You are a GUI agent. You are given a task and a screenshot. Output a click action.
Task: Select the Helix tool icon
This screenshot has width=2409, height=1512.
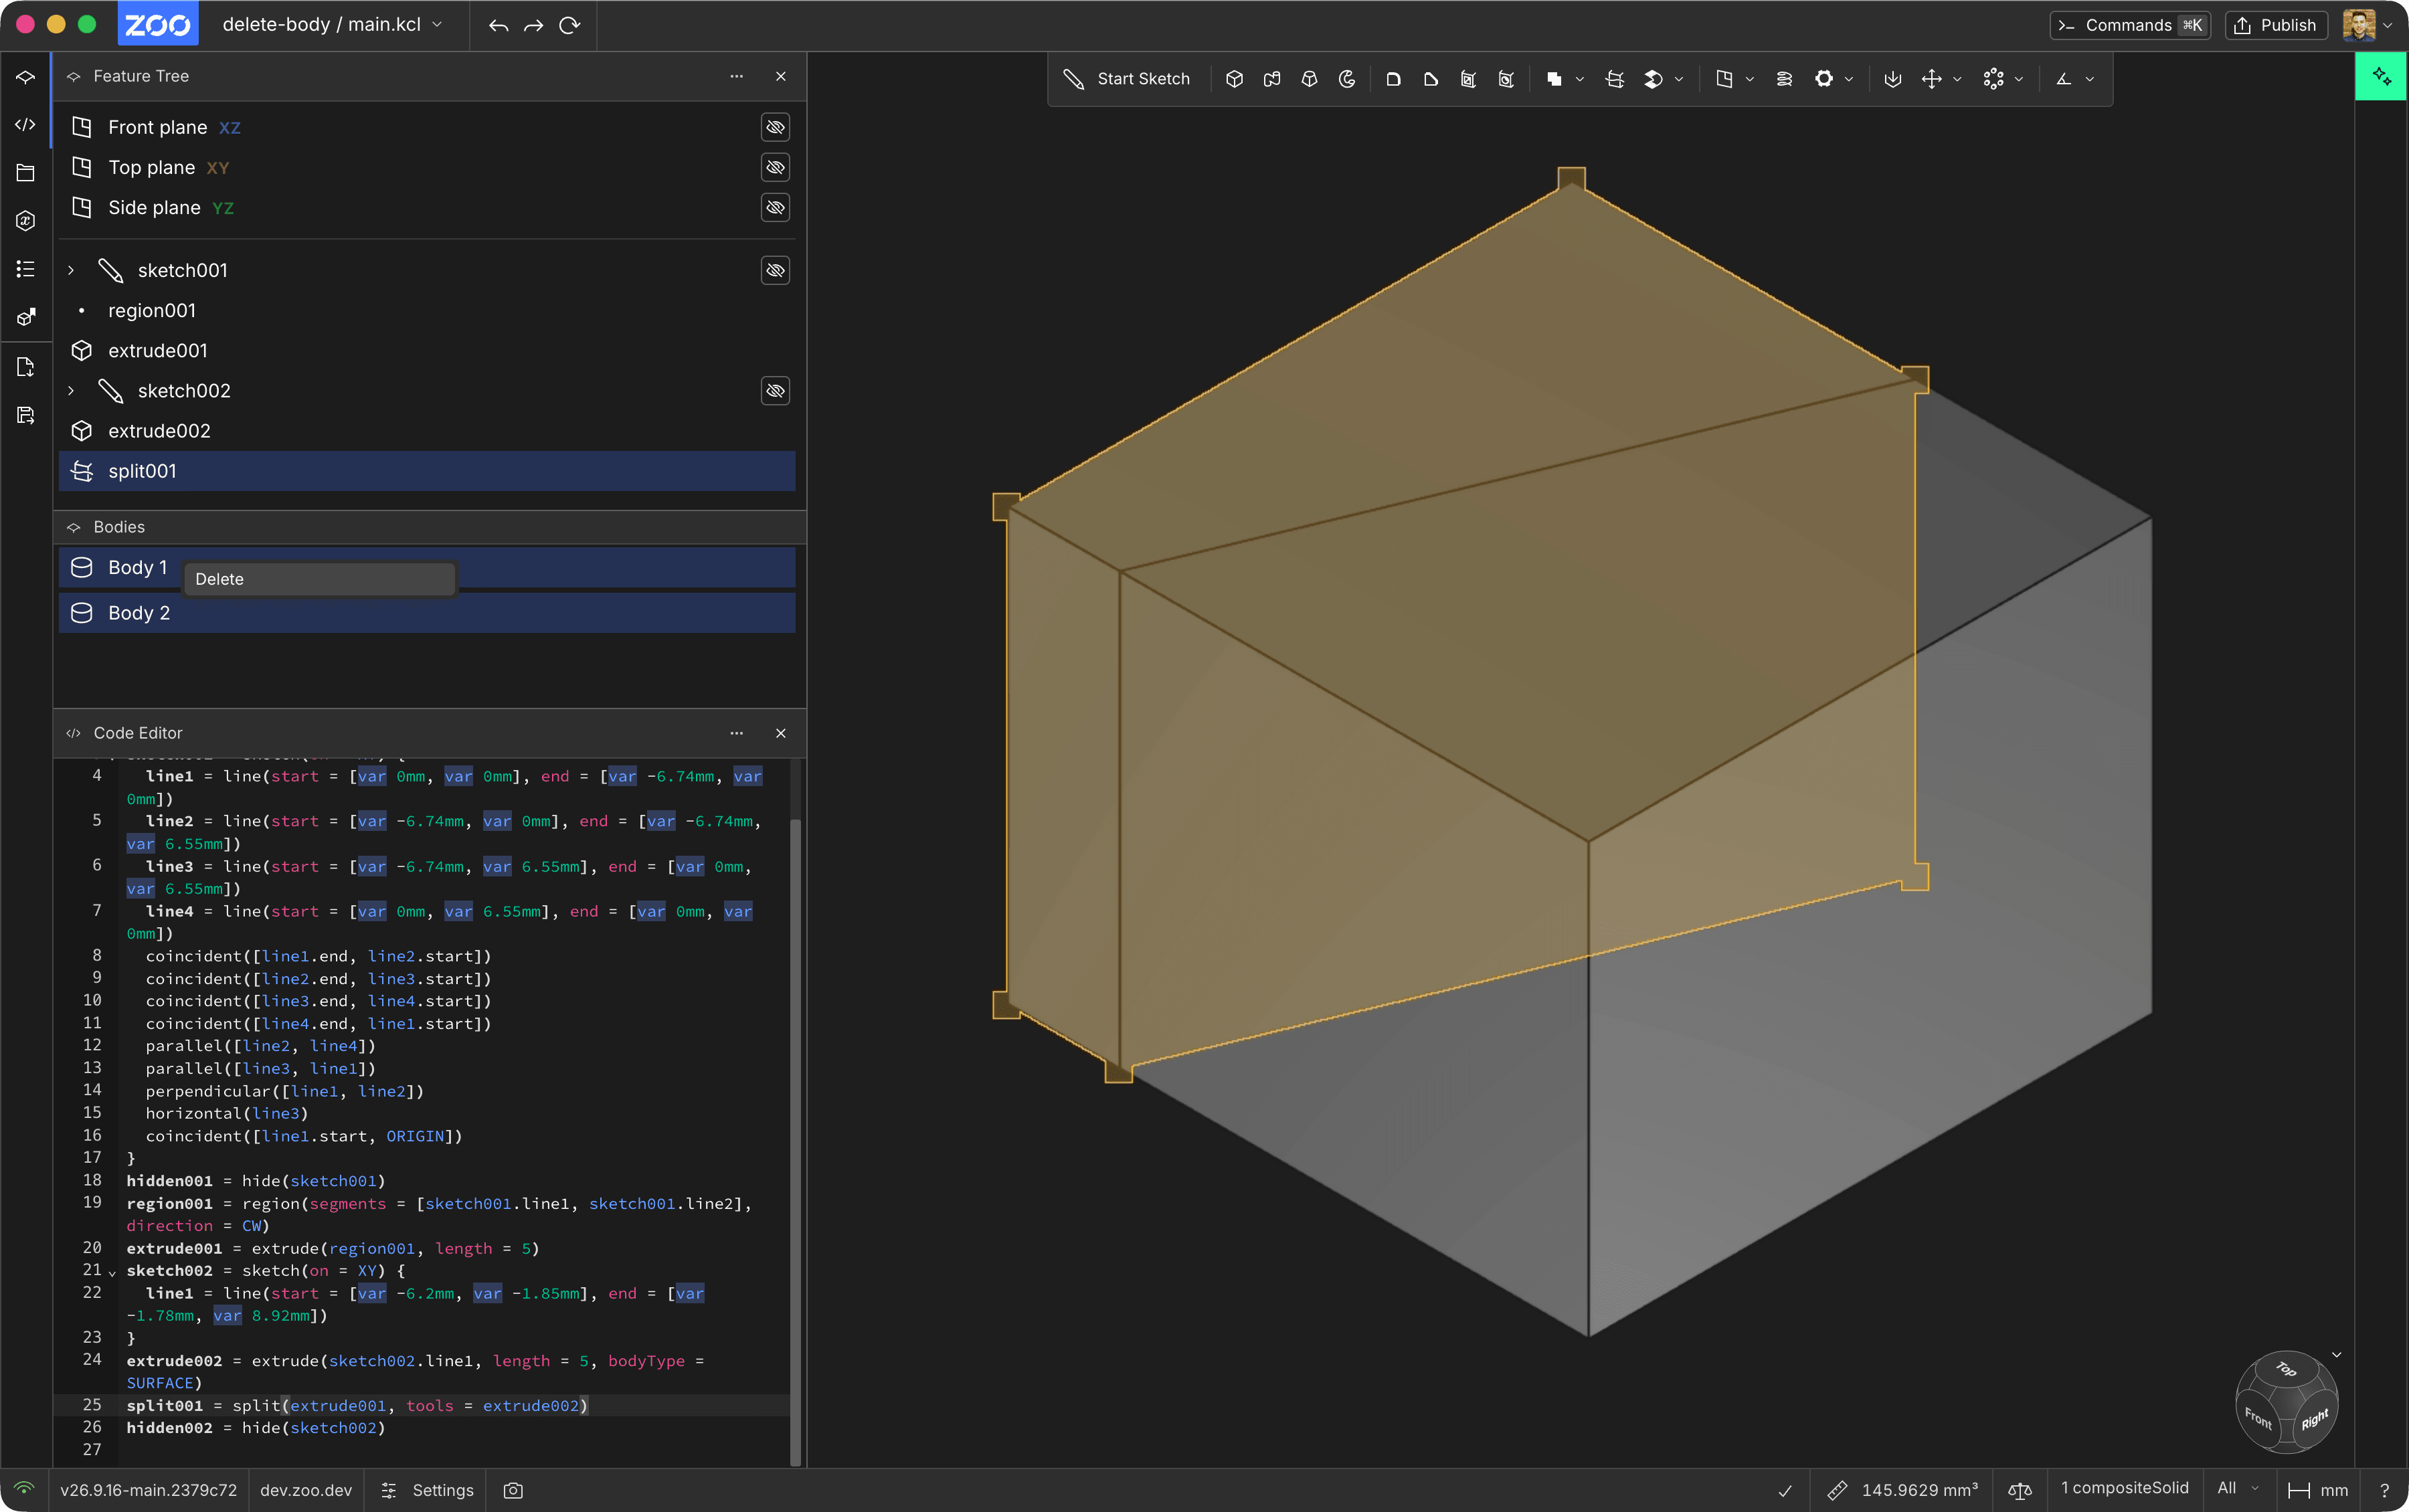[1784, 79]
